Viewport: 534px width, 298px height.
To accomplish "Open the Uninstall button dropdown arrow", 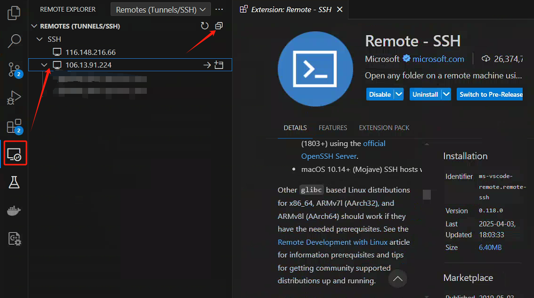I will coord(446,94).
